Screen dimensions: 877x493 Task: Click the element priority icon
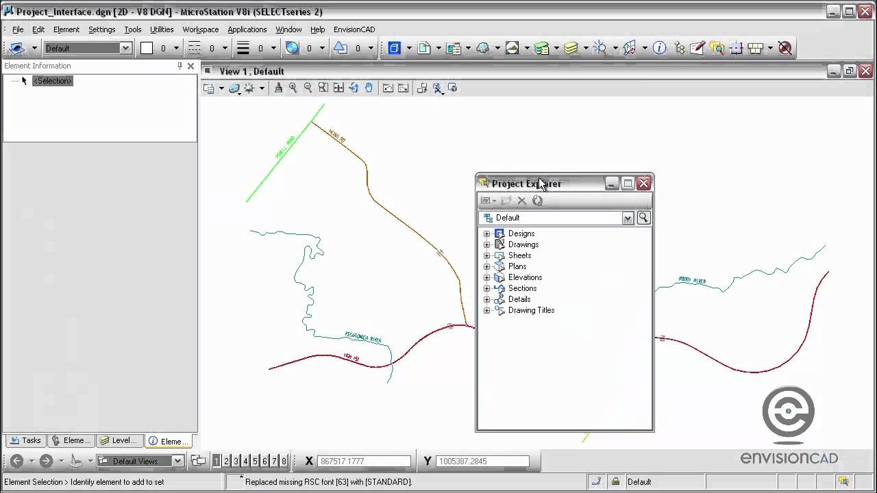point(341,48)
